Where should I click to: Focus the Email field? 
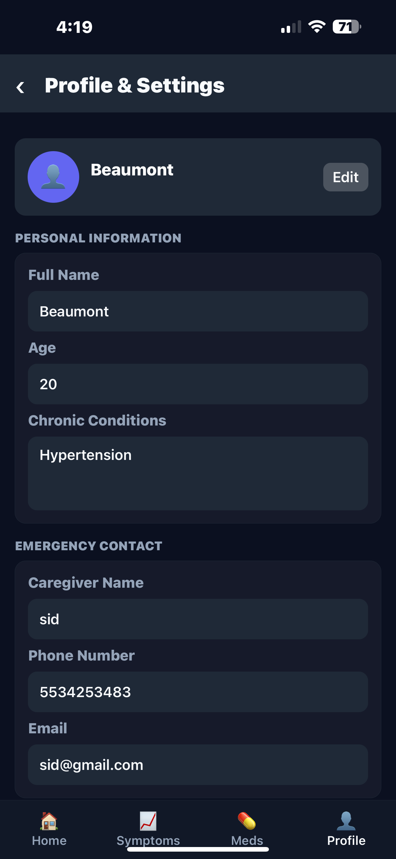pos(198,765)
